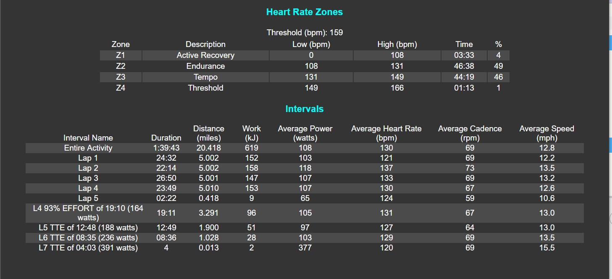Click the Threshold bpm 159 label
This screenshot has height=279, width=612.
tap(305, 33)
